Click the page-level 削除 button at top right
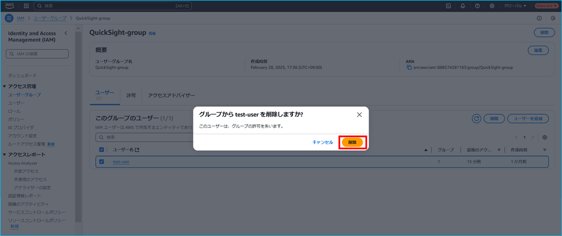The height and width of the screenshot is (236, 562). click(544, 32)
